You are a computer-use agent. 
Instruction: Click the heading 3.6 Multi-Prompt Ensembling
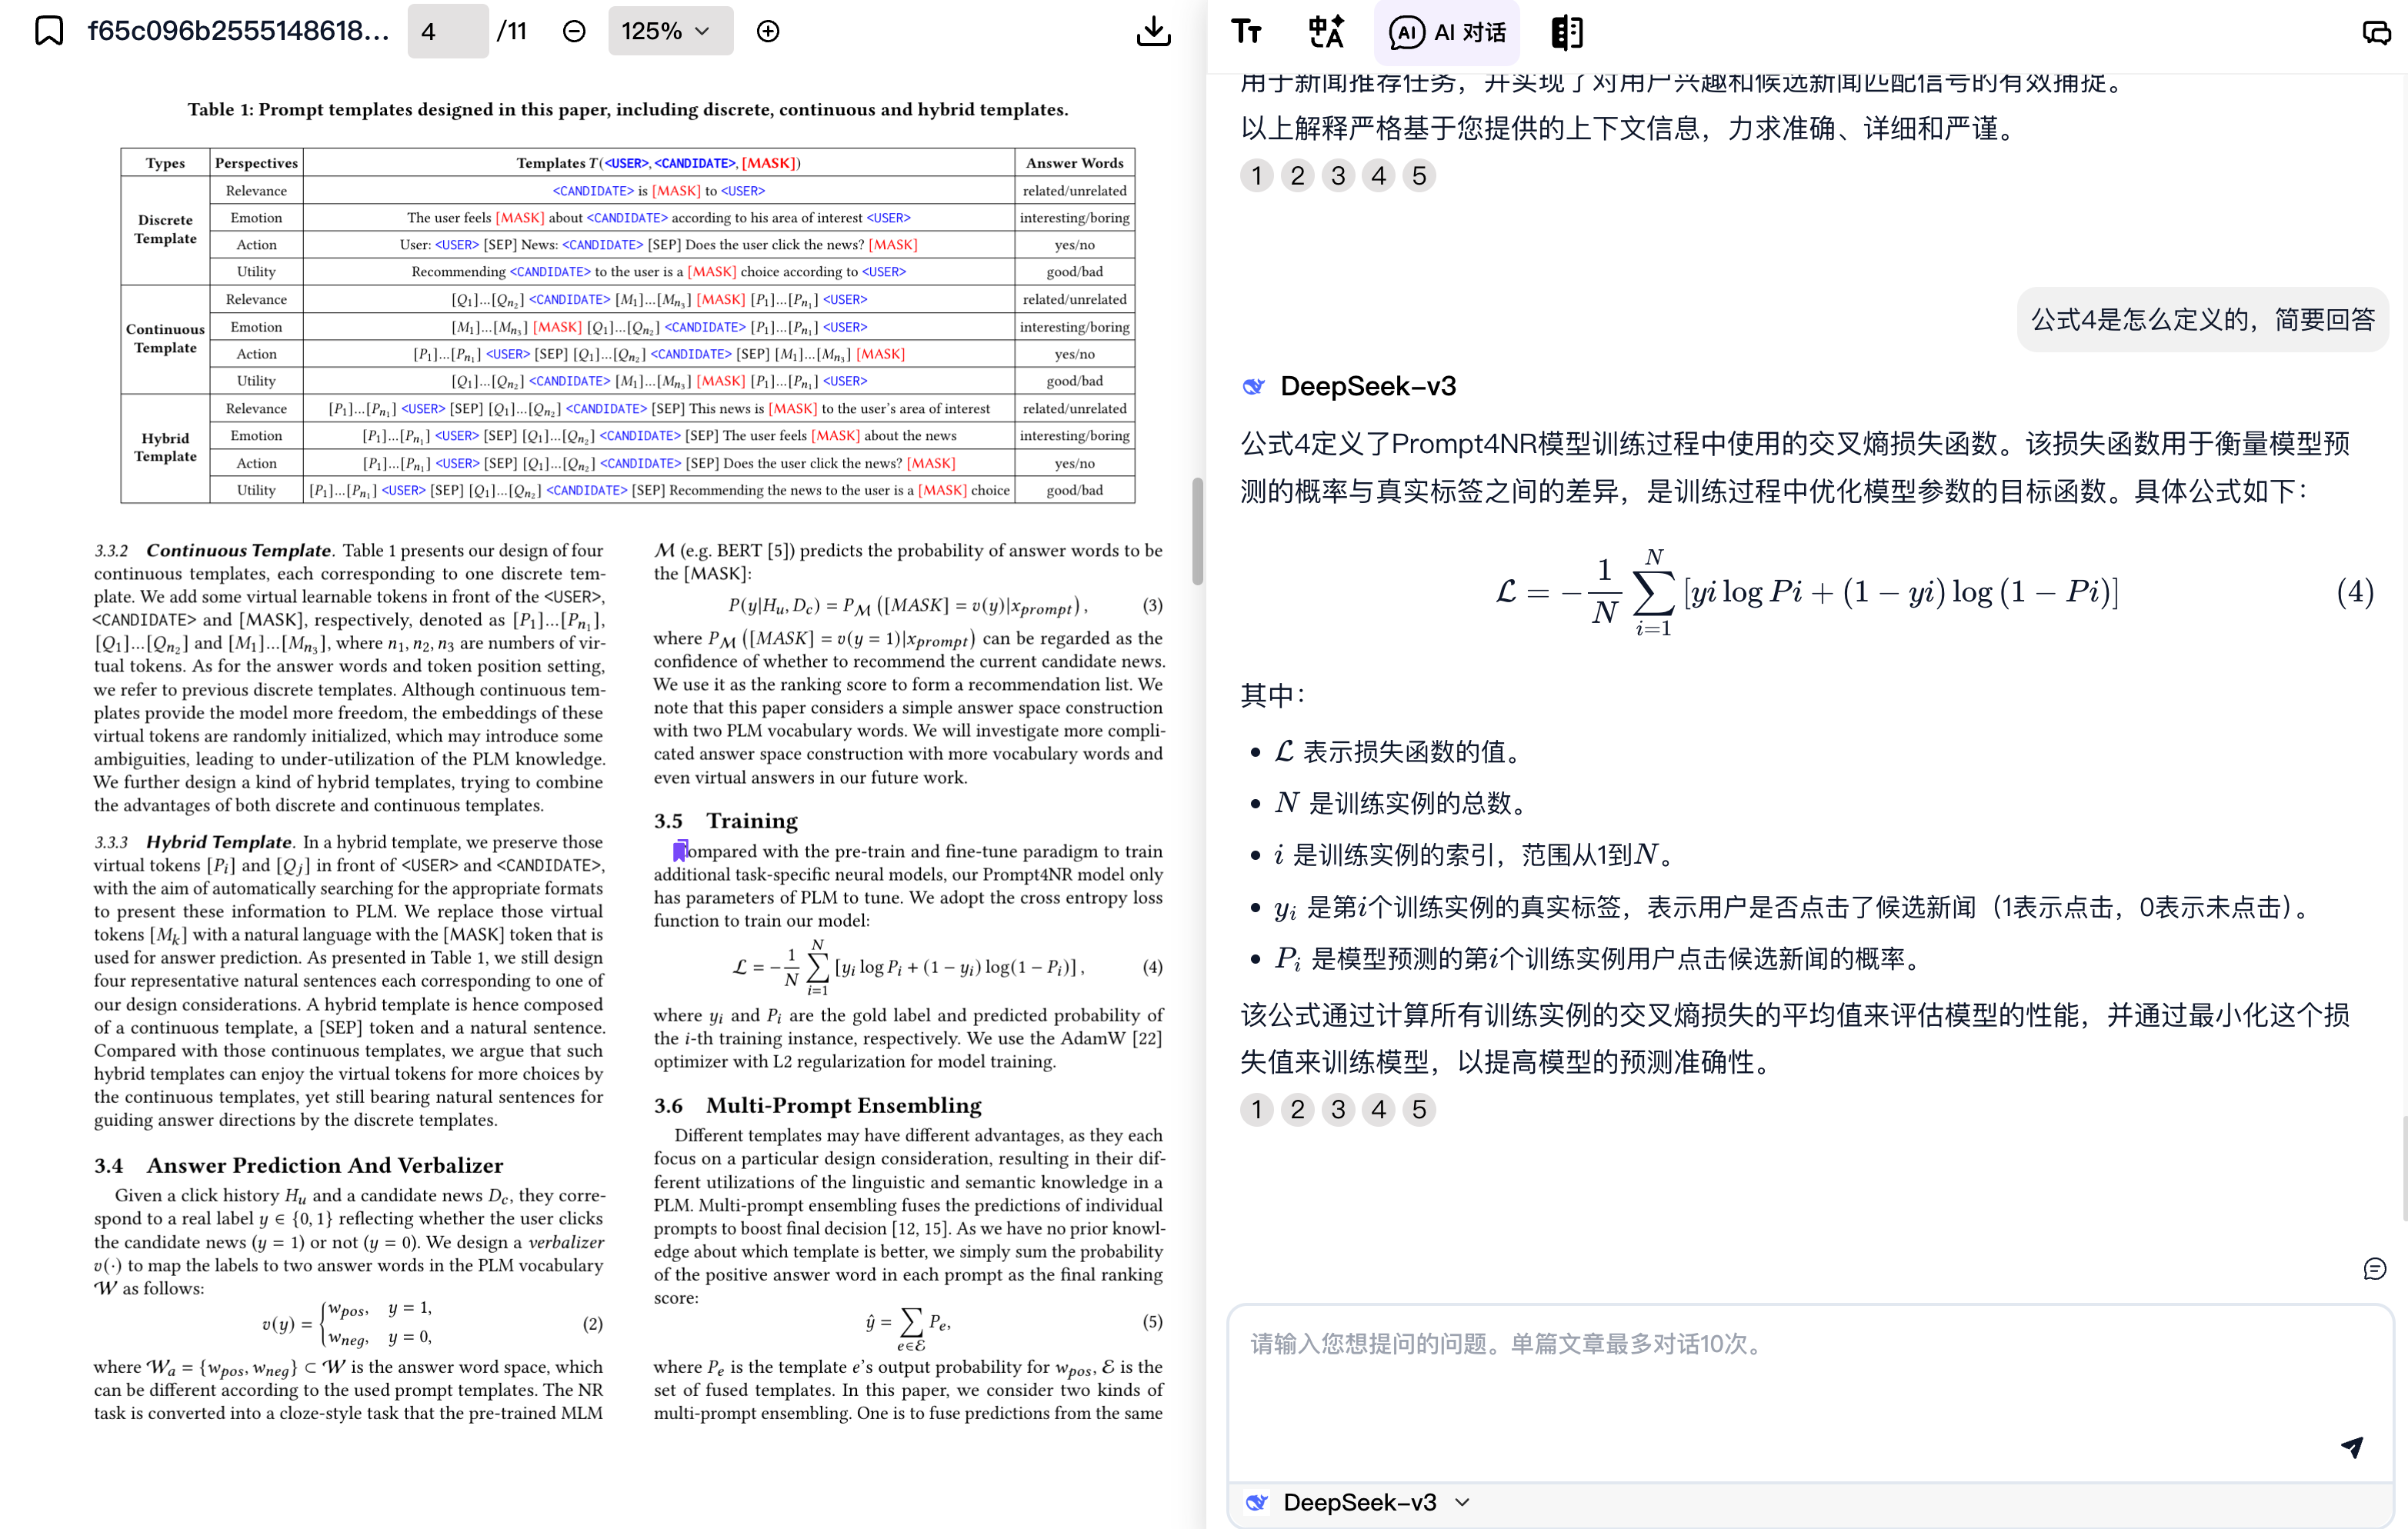[818, 1105]
